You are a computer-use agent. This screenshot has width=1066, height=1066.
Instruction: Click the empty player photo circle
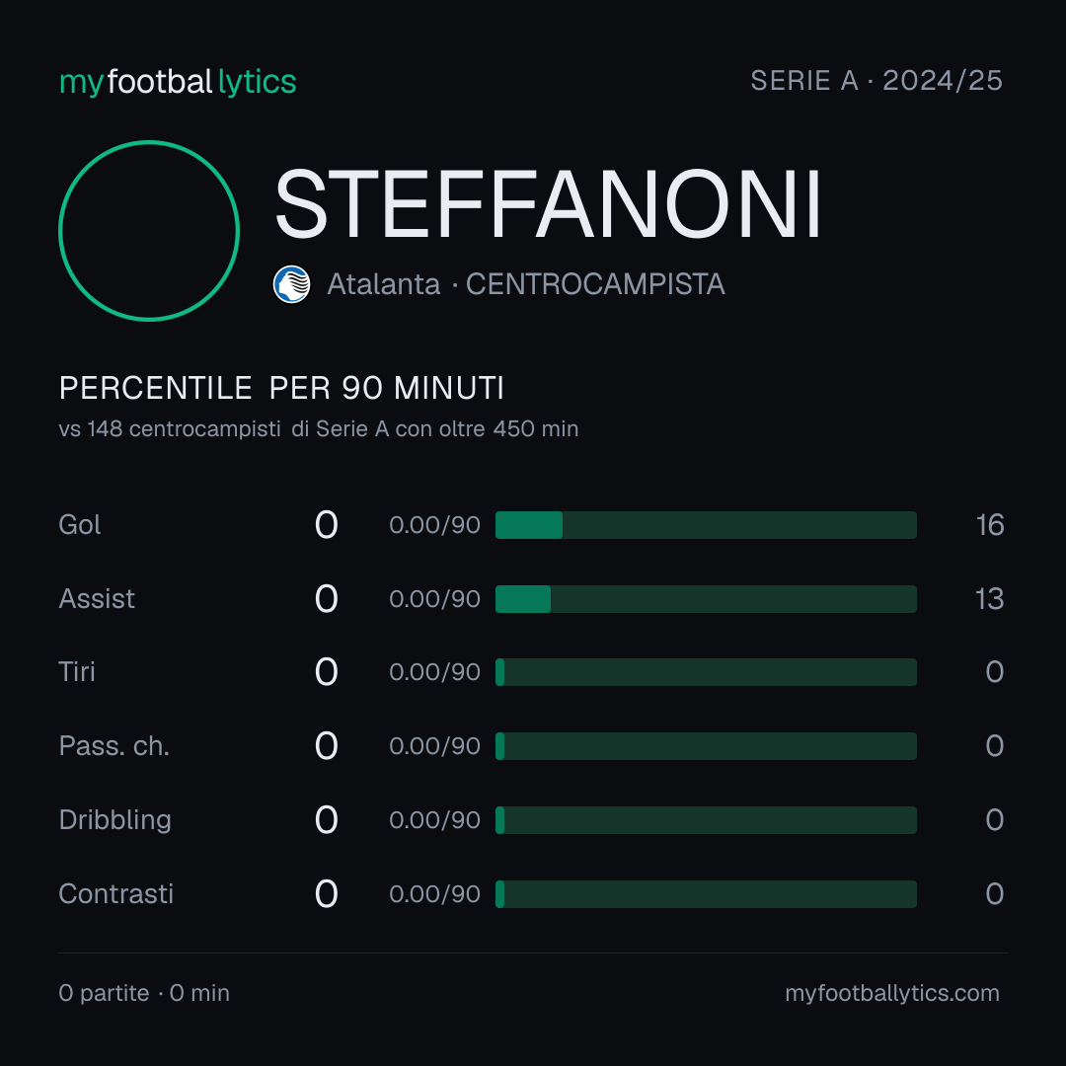(x=149, y=231)
